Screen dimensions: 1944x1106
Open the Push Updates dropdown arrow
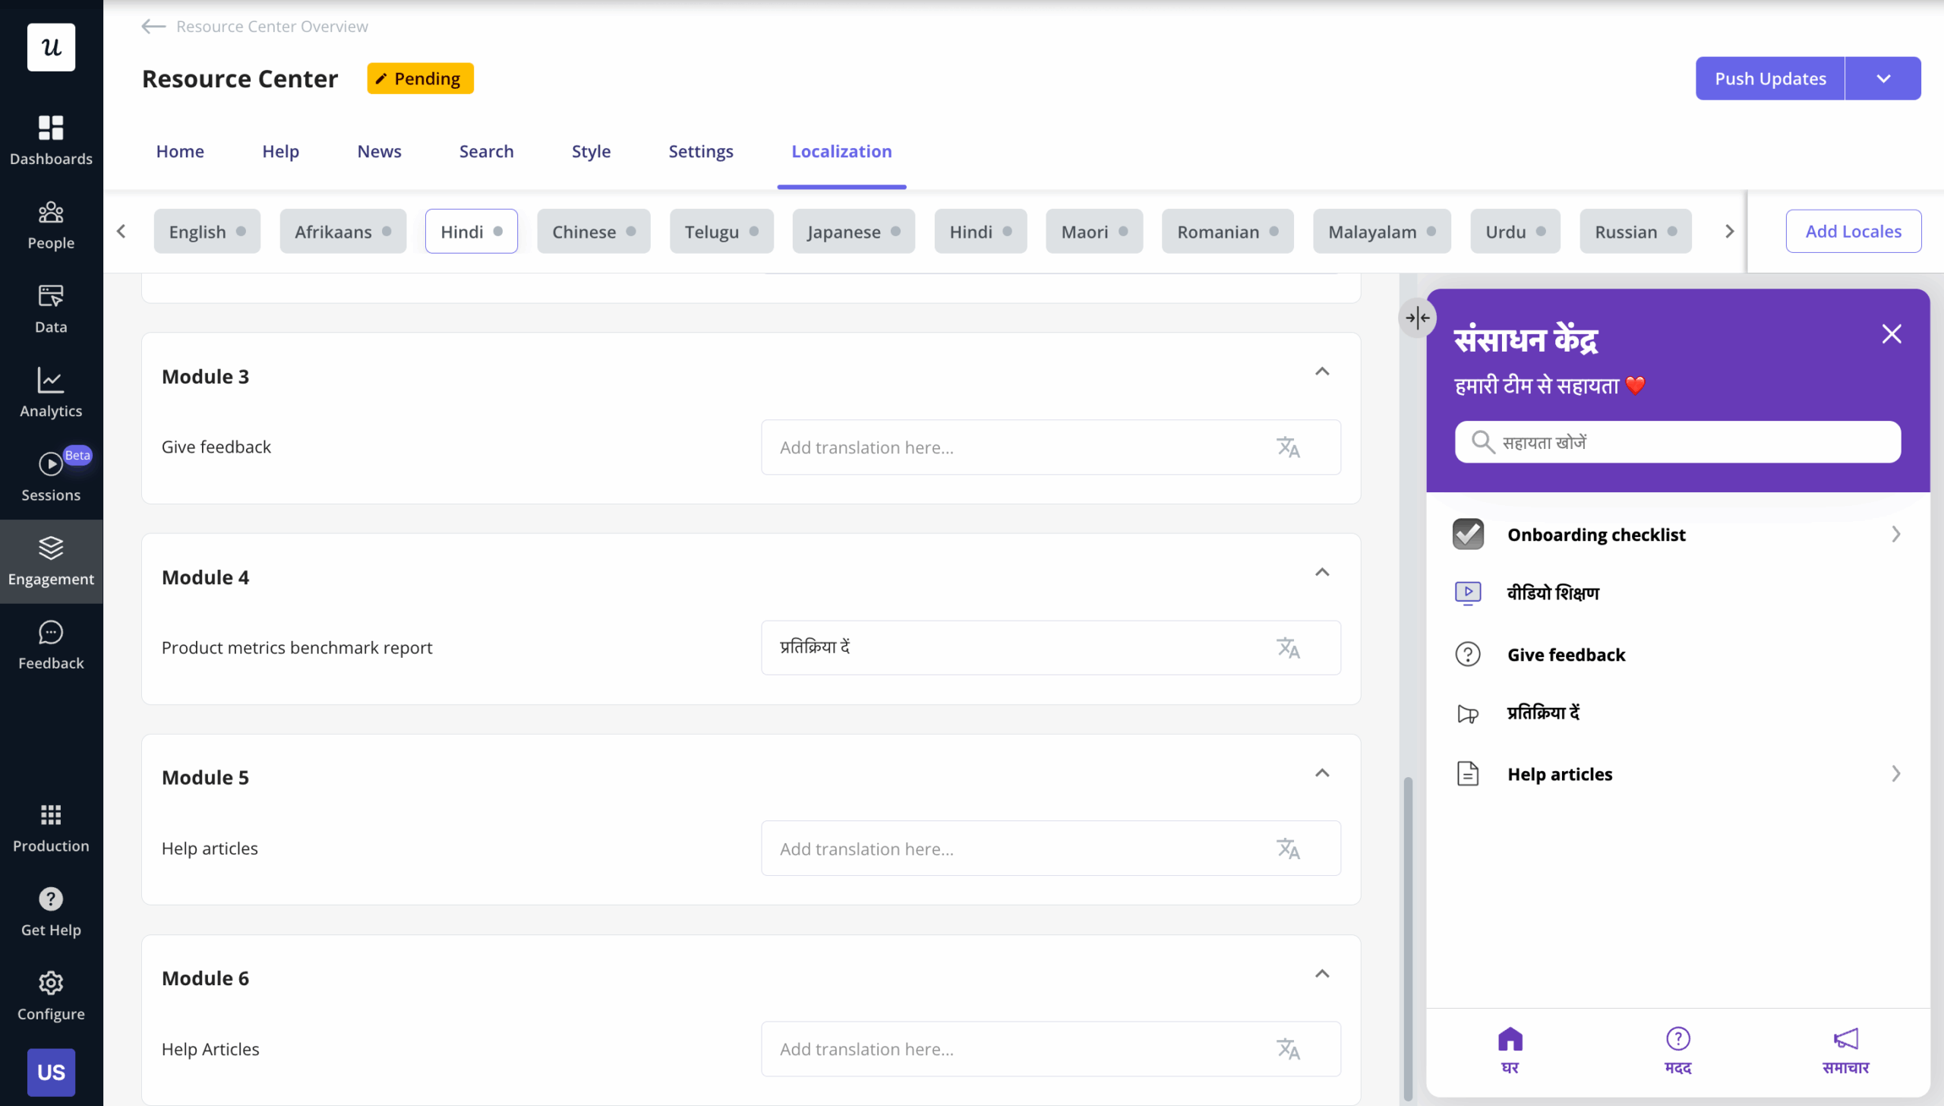tap(1883, 77)
